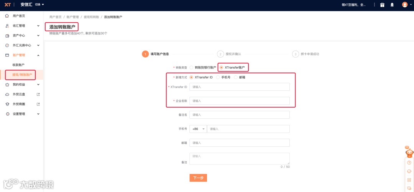Image resolution: width=414 pixels, height=192 pixels.
Task: Open the +86 country code dropdown
Action: click(x=198, y=129)
